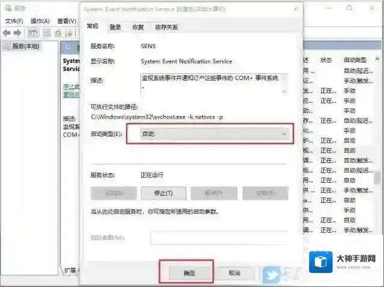The width and height of the screenshot is (384, 287).
Task: Click the 显示名称 label
Action: pyautogui.click(x=102, y=61)
